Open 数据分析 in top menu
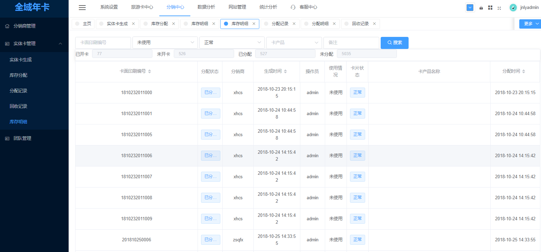This screenshot has width=541, height=252. (206, 7)
